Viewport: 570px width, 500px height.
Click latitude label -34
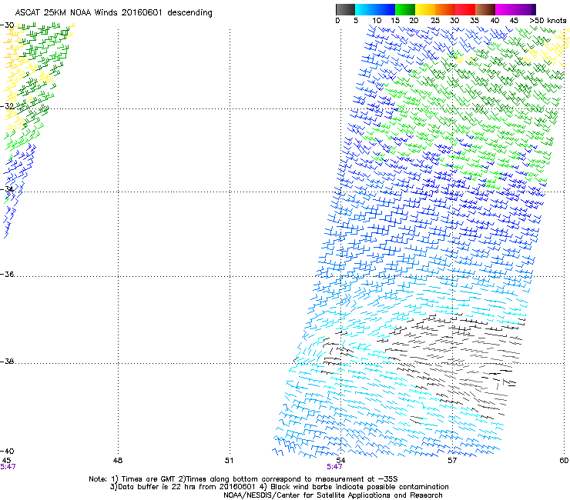pos(7,189)
